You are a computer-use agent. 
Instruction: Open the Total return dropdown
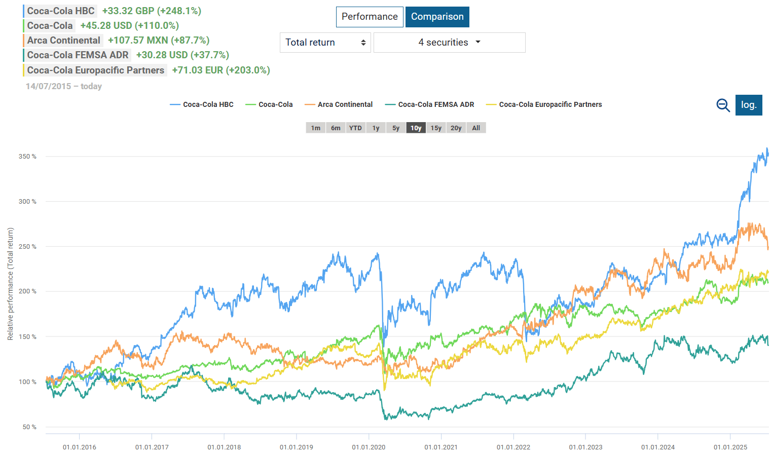[x=325, y=42]
